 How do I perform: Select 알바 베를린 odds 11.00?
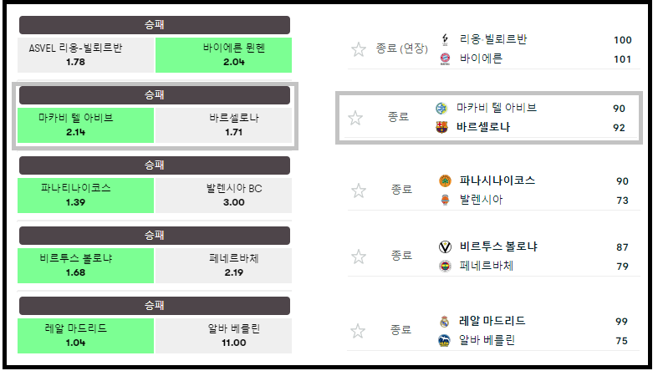click(x=222, y=336)
